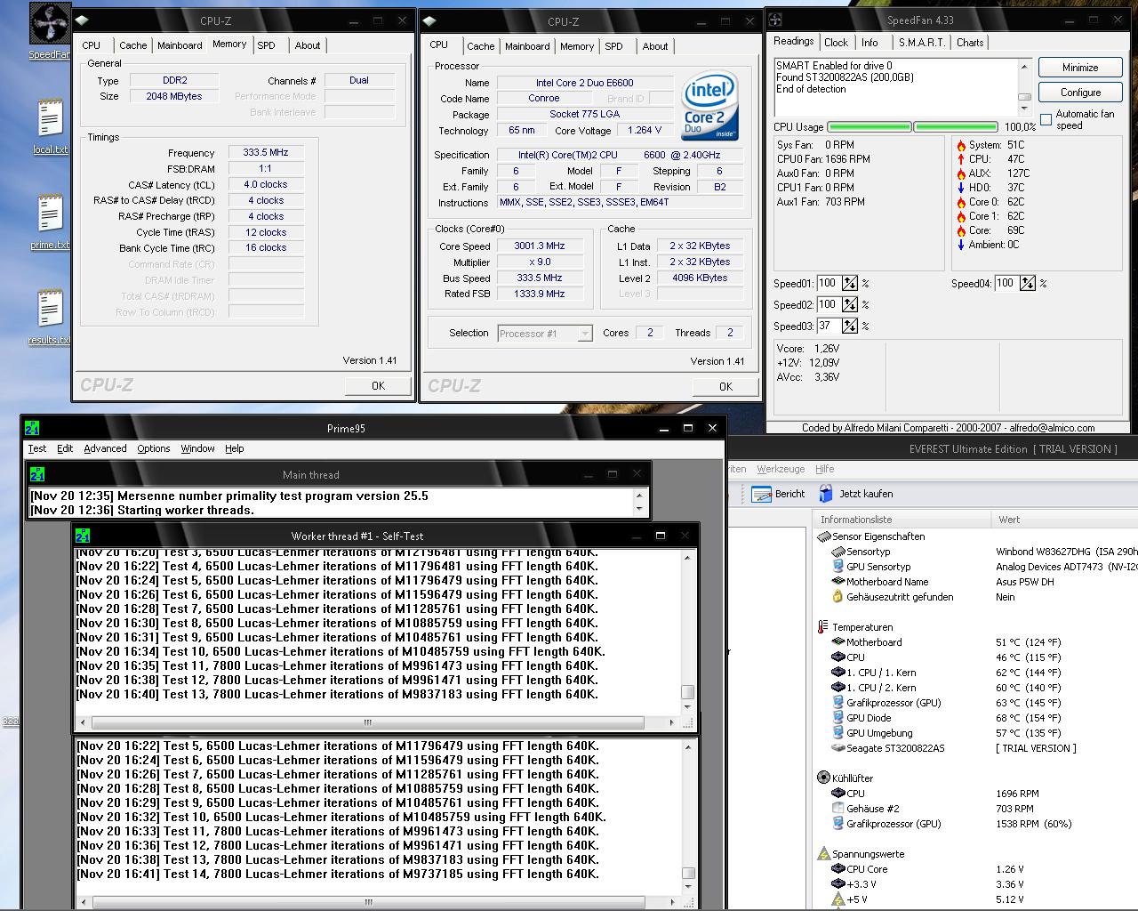Click SpeedFan title bar fan icon
The height and width of the screenshot is (911, 1138).
tap(775, 20)
